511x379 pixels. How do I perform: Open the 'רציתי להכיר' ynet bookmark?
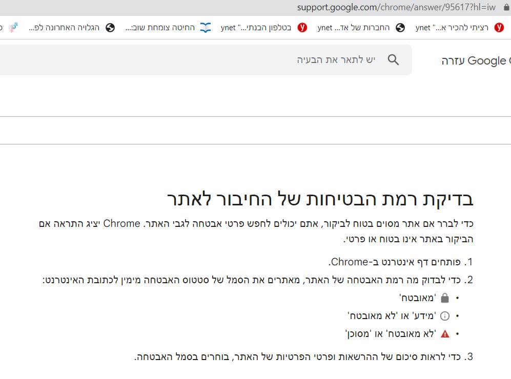[459, 28]
